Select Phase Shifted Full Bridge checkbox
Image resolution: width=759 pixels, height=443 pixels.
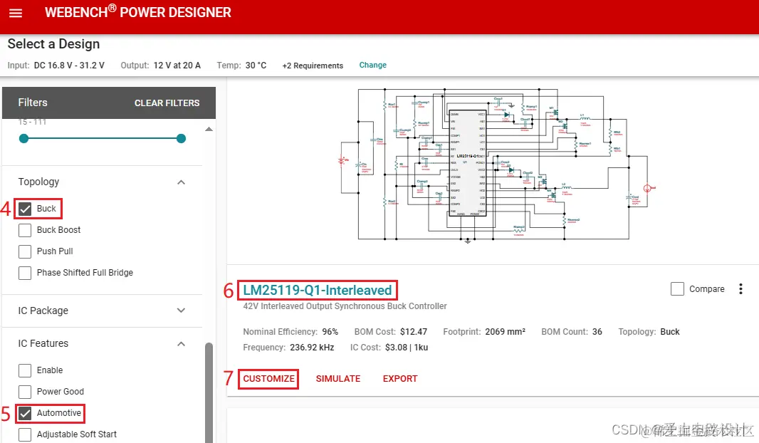click(25, 273)
